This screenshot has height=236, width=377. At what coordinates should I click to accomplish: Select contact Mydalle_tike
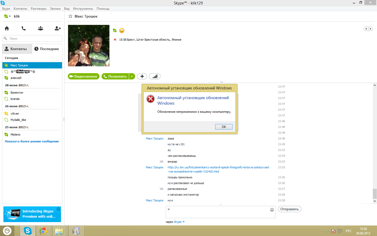[32, 120]
